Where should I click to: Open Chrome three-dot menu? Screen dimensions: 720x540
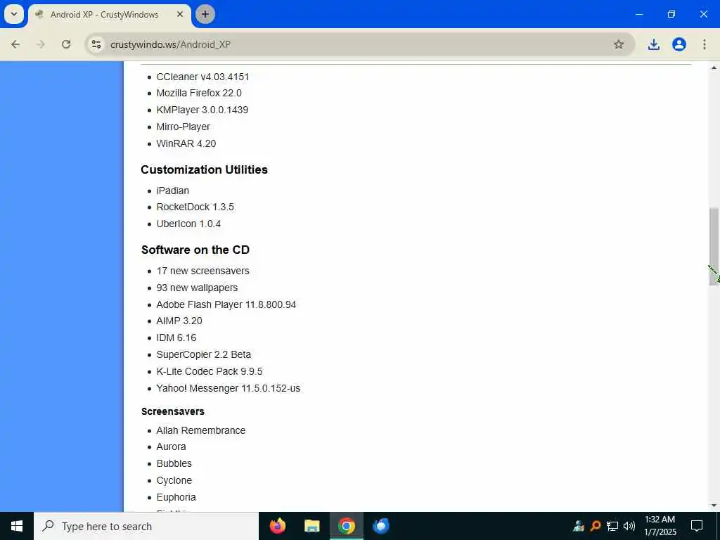[x=705, y=44]
